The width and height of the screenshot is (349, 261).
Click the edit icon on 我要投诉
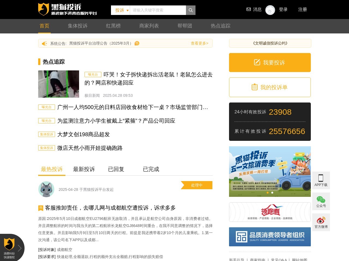[257, 62]
